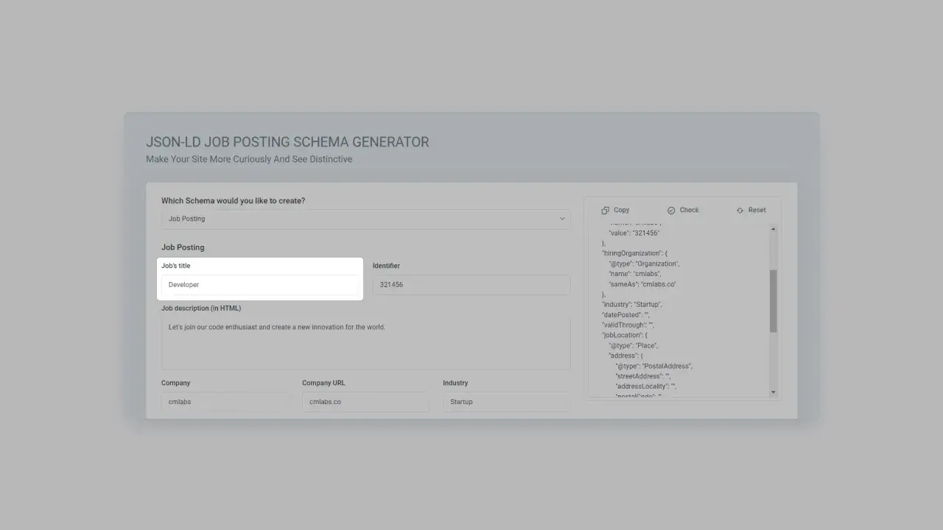Click the chevron on the Job Posting selector

pos(561,219)
